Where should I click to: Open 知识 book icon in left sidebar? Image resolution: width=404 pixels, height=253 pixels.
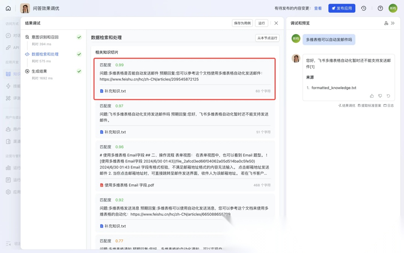[x=8, y=74]
